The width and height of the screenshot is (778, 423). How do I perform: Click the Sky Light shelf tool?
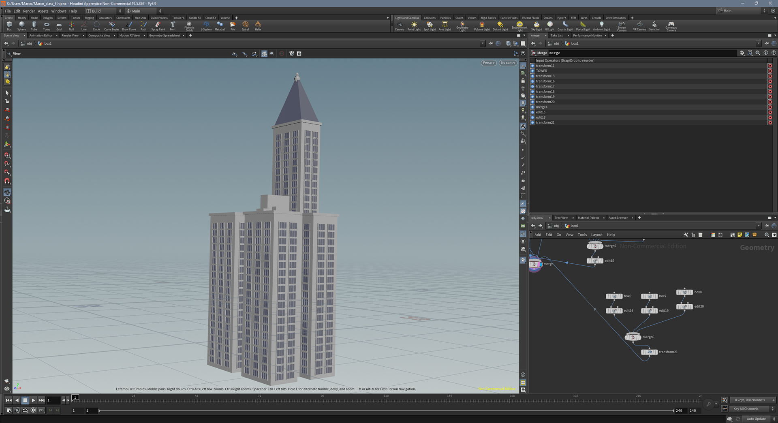[x=536, y=26]
